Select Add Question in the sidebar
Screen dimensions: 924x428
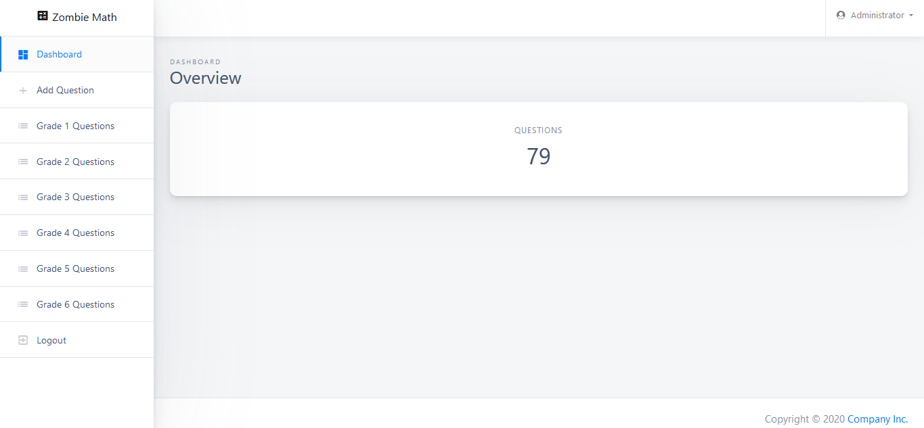coord(65,91)
